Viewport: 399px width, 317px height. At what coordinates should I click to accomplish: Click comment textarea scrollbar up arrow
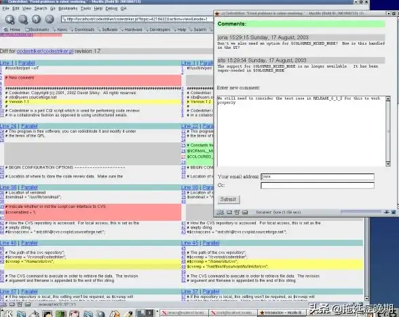[388, 99]
